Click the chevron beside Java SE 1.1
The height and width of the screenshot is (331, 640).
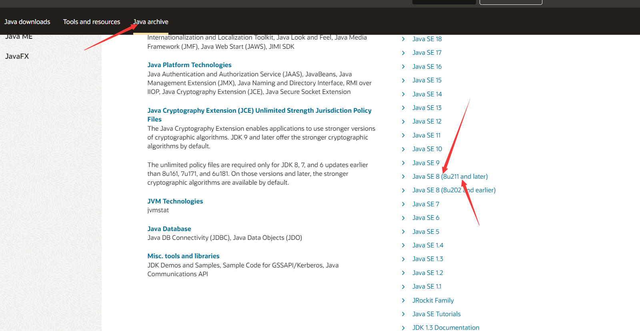403,287
